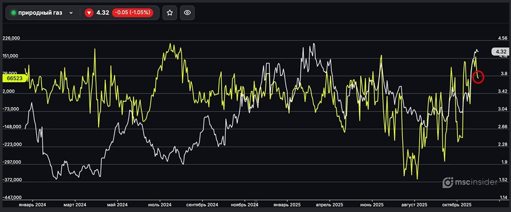Image resolution: width=511 pixels, height=212 pixels.
Task: Click the green status dot
Action: 13,13
